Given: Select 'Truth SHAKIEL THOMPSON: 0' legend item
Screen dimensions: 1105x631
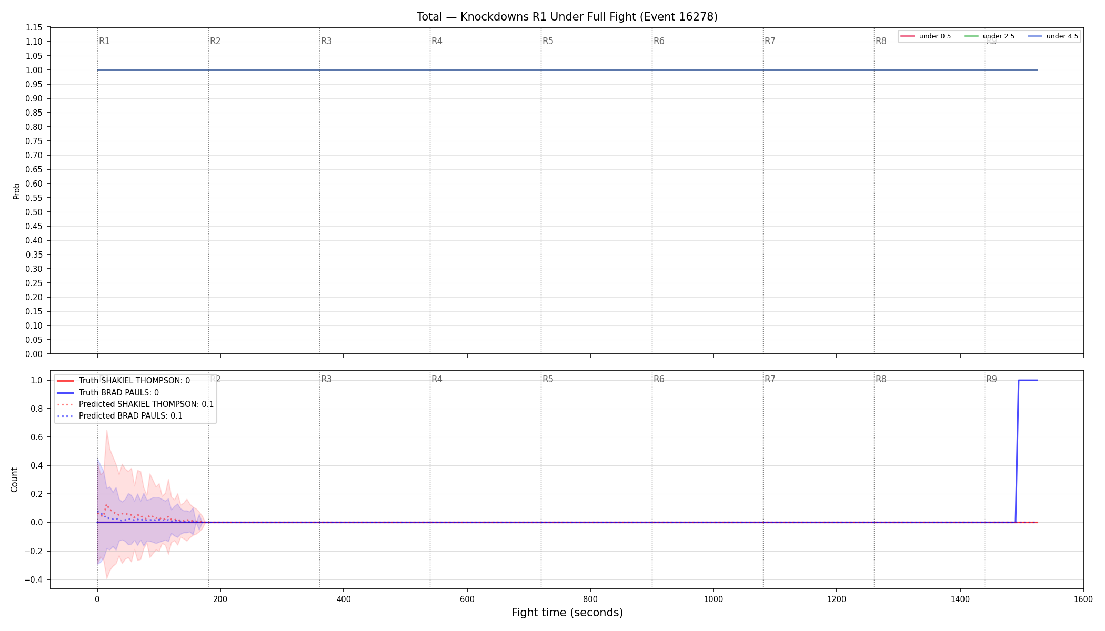Looking at the screenshot, I should click(123, 381).
